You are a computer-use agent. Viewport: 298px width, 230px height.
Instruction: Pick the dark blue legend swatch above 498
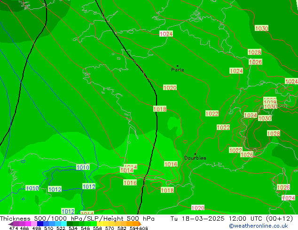(x=40, y=224)
